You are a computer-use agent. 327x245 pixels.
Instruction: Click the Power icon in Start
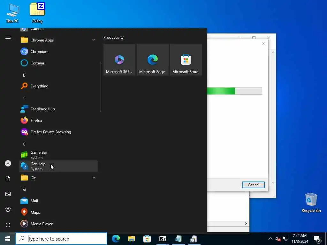(x=8, y=225)
